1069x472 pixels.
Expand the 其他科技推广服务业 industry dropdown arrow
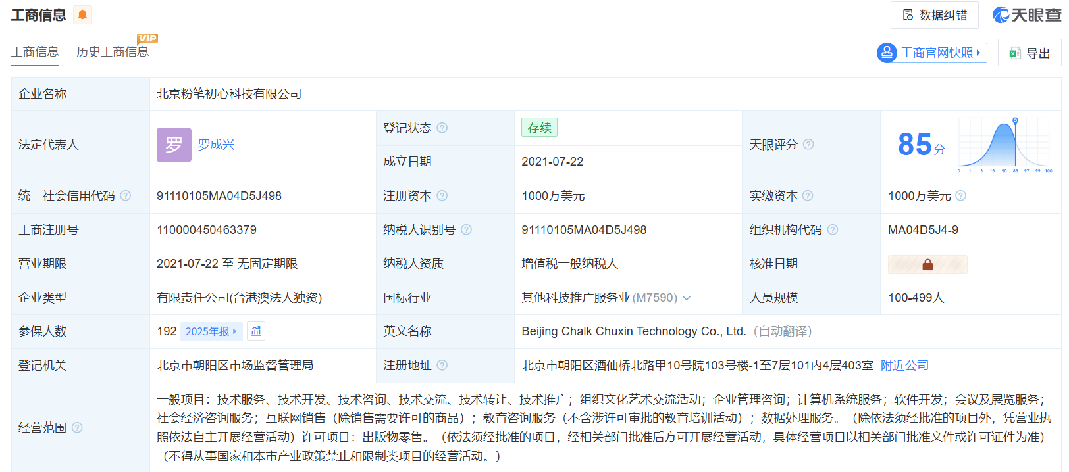click(x=687, y=298)
